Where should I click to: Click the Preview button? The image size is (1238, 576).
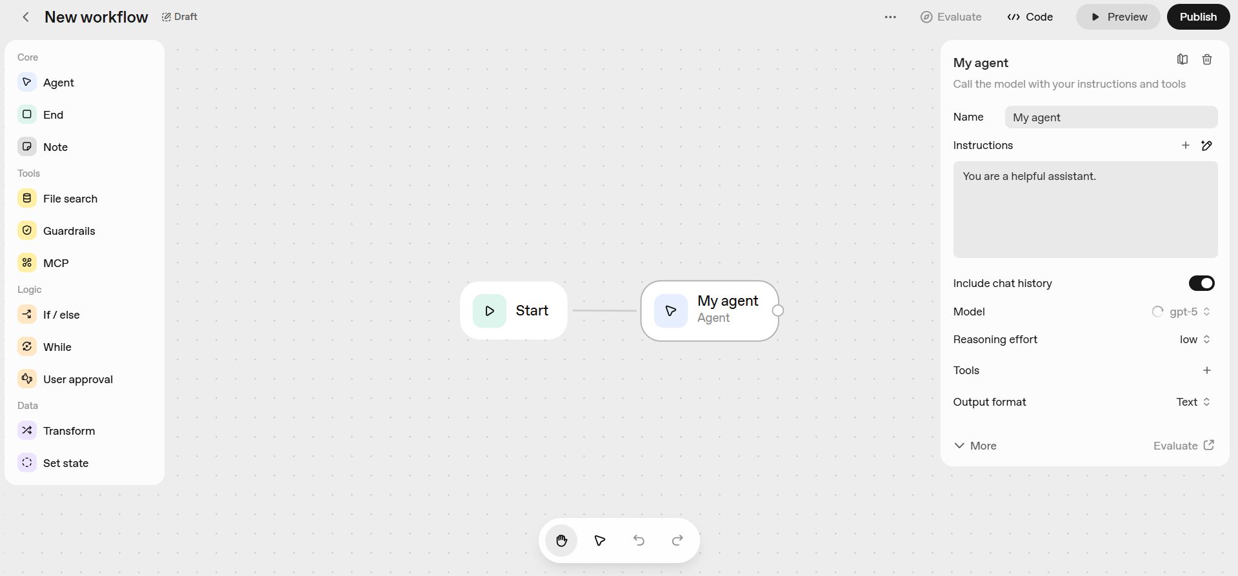point(1118,17)
